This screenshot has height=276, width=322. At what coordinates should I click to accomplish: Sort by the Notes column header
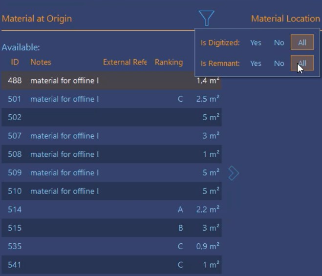point(41,62)
